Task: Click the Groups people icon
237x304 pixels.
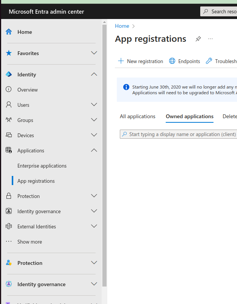Action: (9, 120)
